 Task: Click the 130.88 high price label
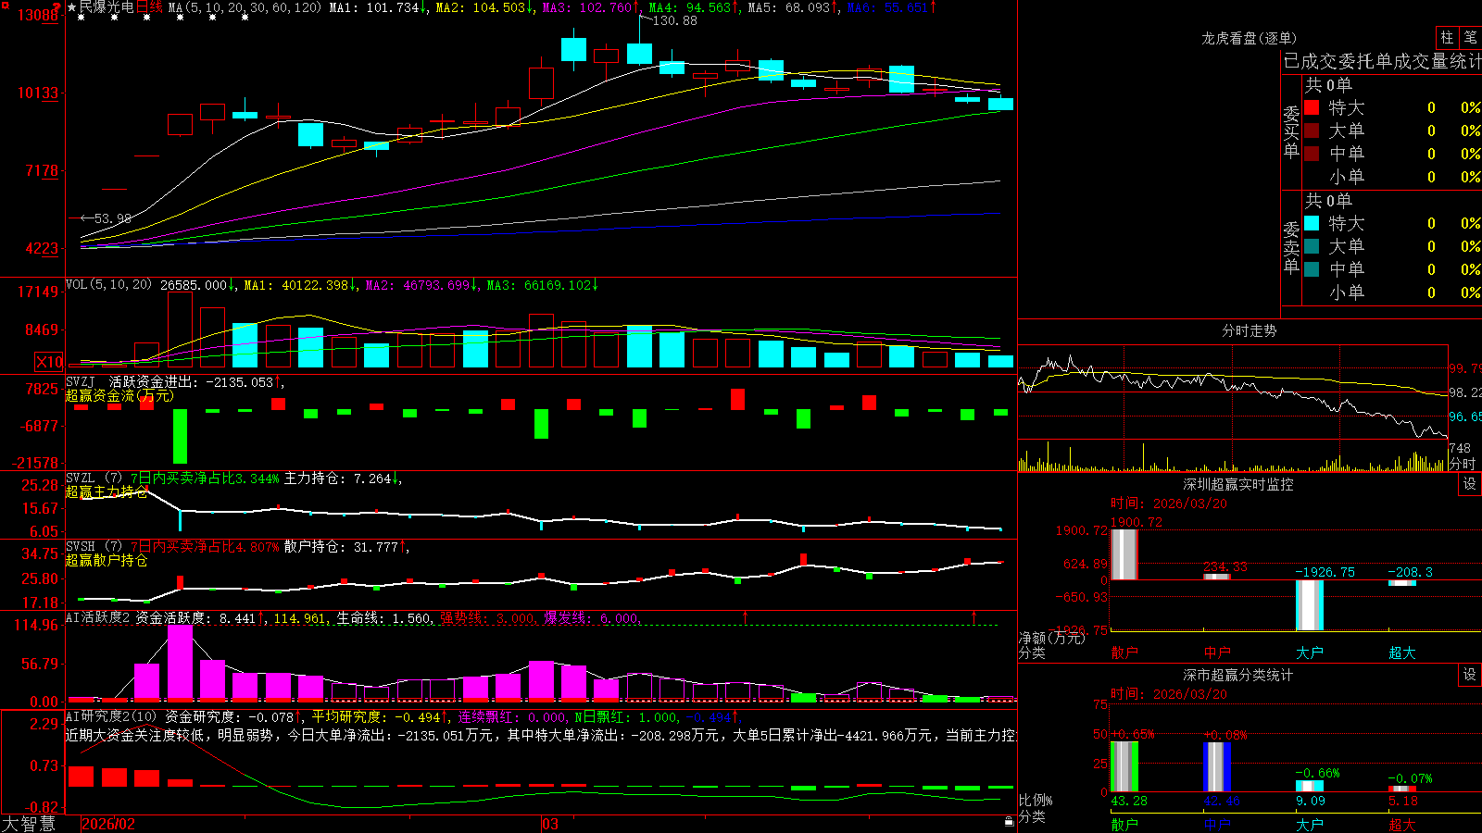(675, 20)
